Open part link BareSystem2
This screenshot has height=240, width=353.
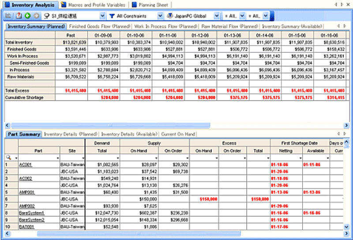pos(32,220)
